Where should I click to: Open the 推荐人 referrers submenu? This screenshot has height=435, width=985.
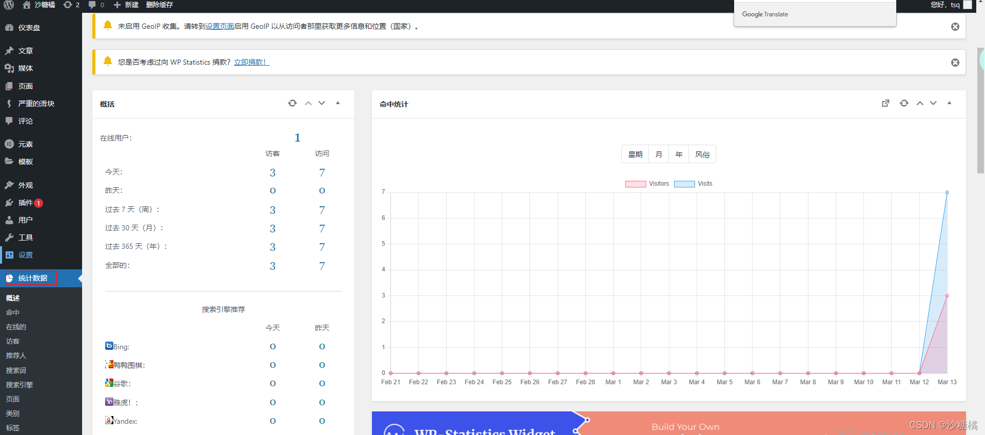[x=16, y=355]
